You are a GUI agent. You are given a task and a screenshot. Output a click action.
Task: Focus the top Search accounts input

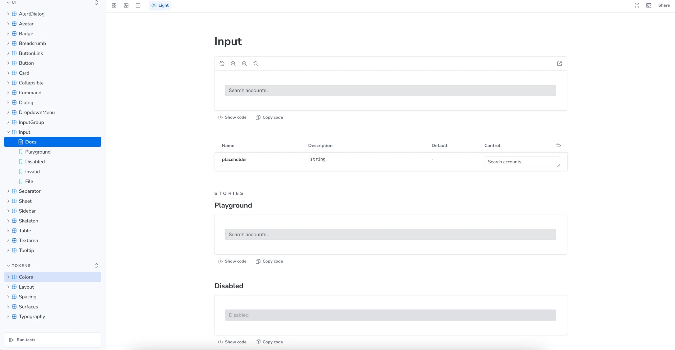point(391,90)
